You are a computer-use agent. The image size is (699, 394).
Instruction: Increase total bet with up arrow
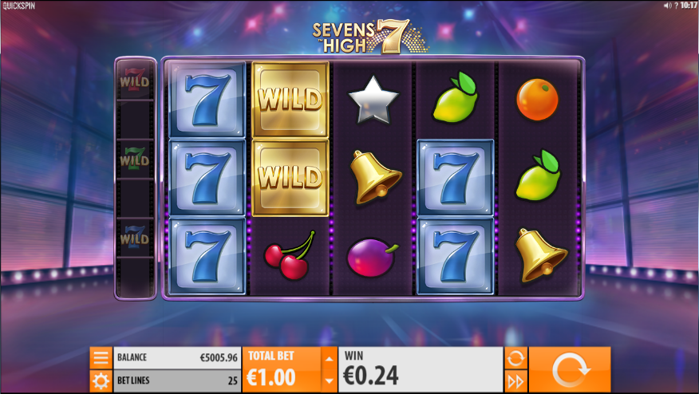coord(329,359)
